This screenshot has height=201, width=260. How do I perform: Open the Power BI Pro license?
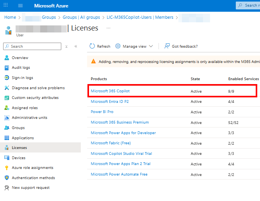102,112
